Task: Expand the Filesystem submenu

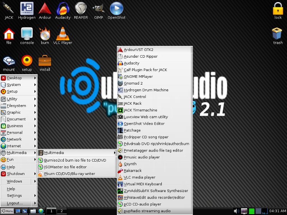Action: pos(19,106)
